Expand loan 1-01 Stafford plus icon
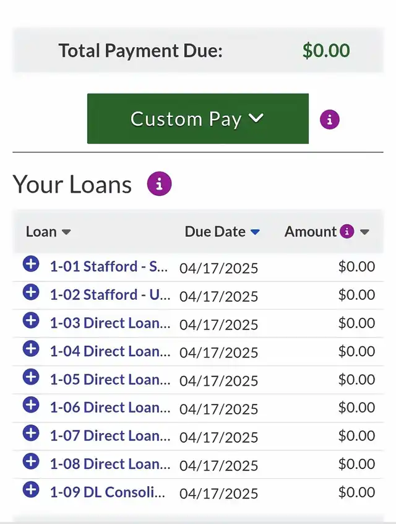Viewport: 396px width, 524px height. (x=31, y=264)
